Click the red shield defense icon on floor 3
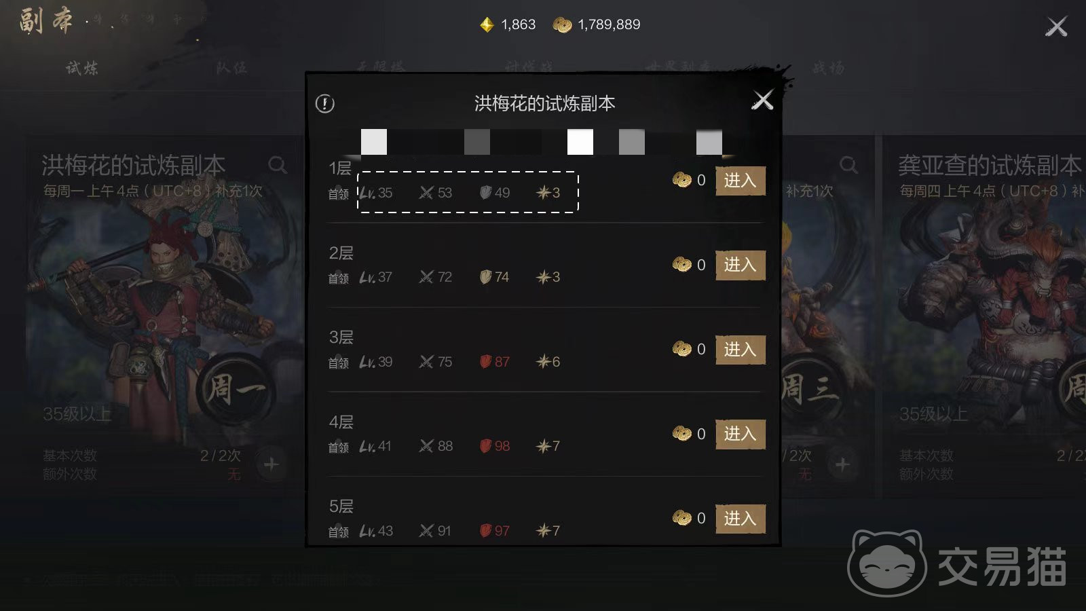This screenshot has width=1086, height=611. coord(485,362)
